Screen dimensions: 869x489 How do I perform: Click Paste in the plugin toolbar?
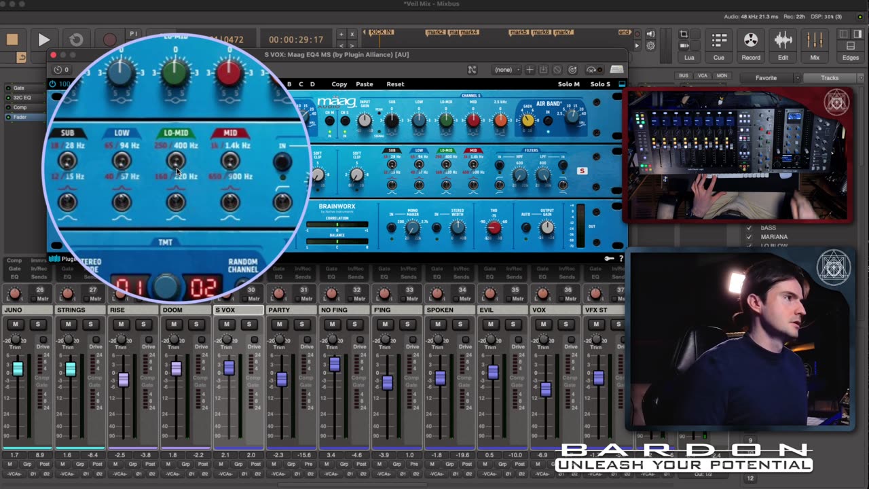tap(365, 84)
